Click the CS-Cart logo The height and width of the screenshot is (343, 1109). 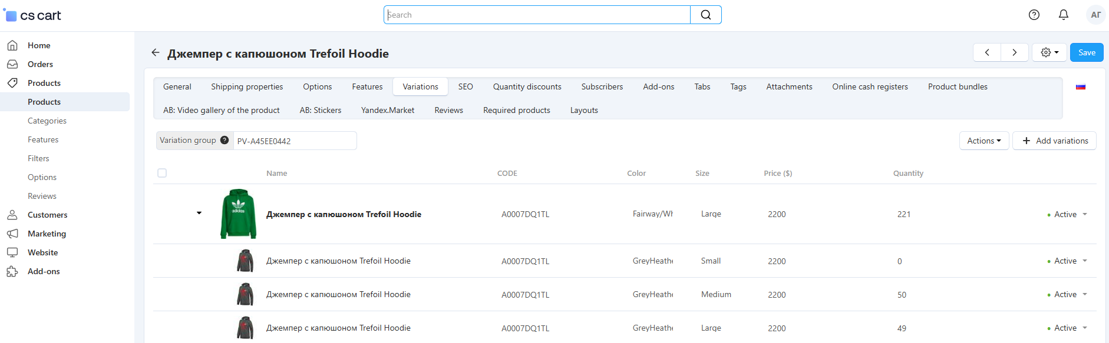tap(32, 15)
